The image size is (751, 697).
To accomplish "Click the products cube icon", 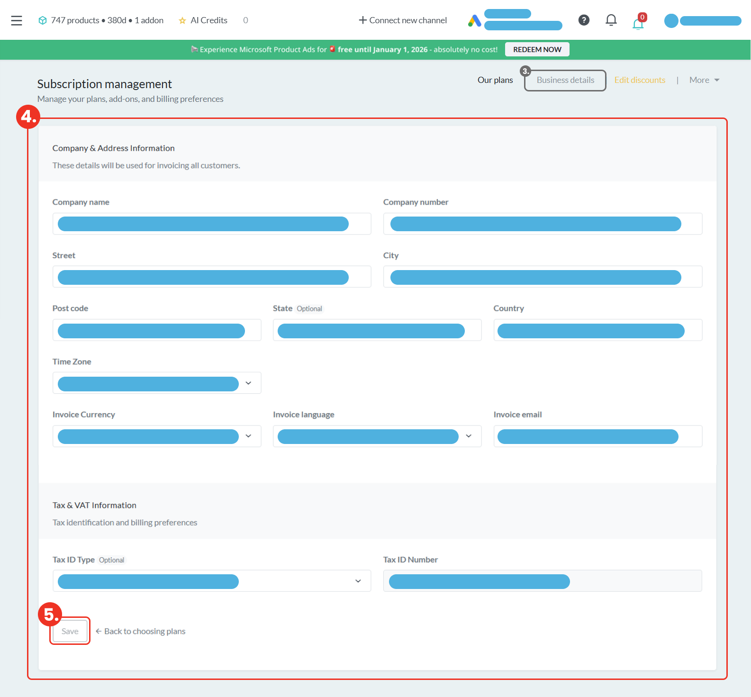I will (43, 20).
